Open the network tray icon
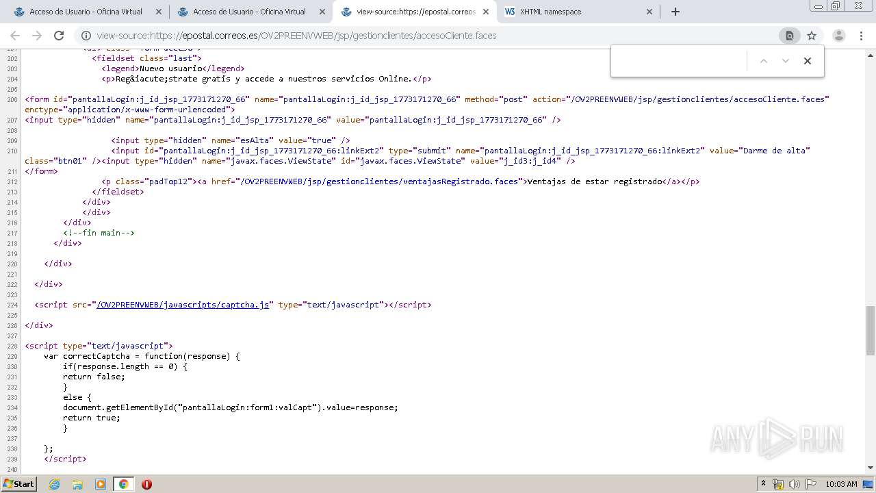 (778, 484)
